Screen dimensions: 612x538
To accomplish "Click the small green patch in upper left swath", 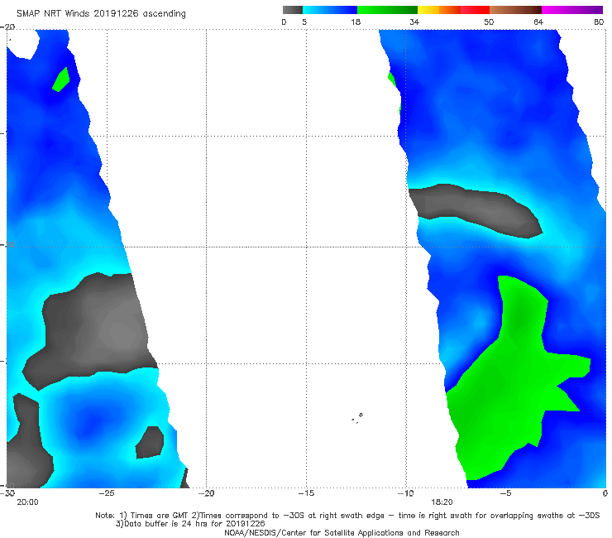I will coord(61,79).
